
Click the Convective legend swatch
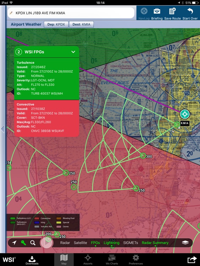[x=37, y=218]
